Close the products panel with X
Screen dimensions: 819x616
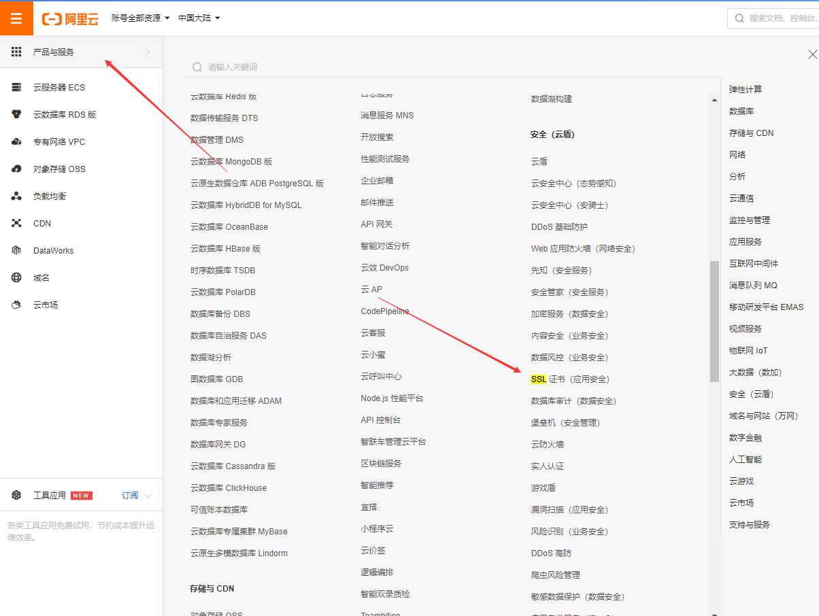(x=812, y=54)
